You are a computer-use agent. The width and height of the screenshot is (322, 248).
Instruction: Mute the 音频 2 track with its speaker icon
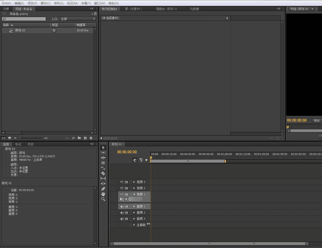coord(122,213)
